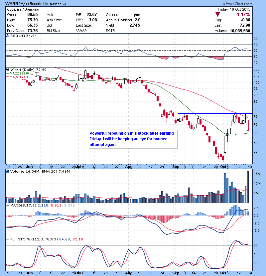Click the Aug label on price chart axis
The image size is (266, 276).
pyautogui.click(x=129, y=167)
